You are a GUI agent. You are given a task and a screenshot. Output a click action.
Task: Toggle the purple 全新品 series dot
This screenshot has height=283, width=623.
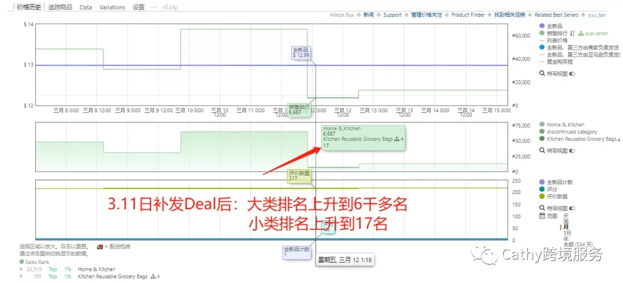point(542,26)
